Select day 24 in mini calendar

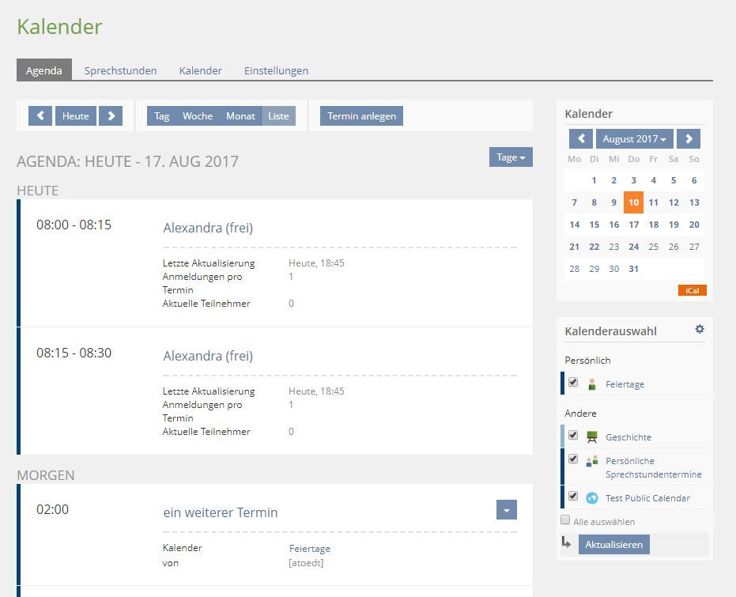pos(634,247)
